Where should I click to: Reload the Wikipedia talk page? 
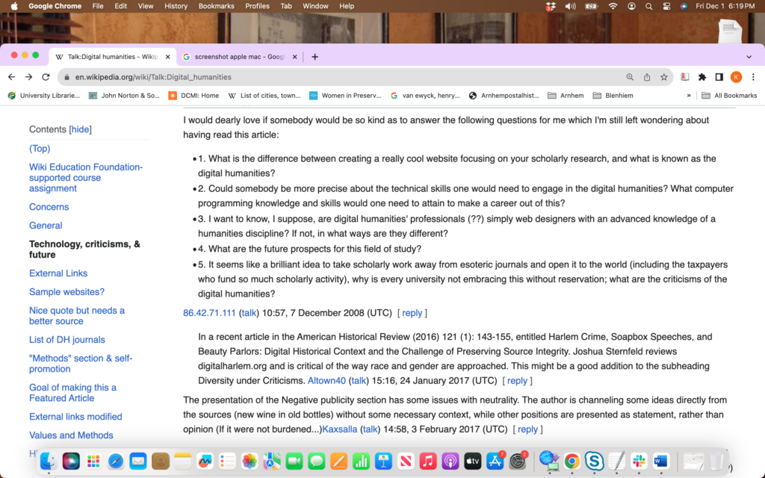pos(46,77)
